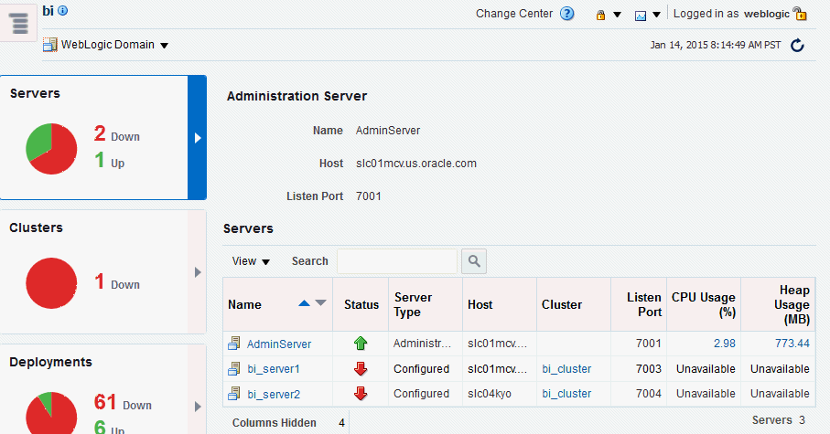Expand the Deployments panel arrow
The width and height of the screenshot is (830, 434).
pos(198,407)
